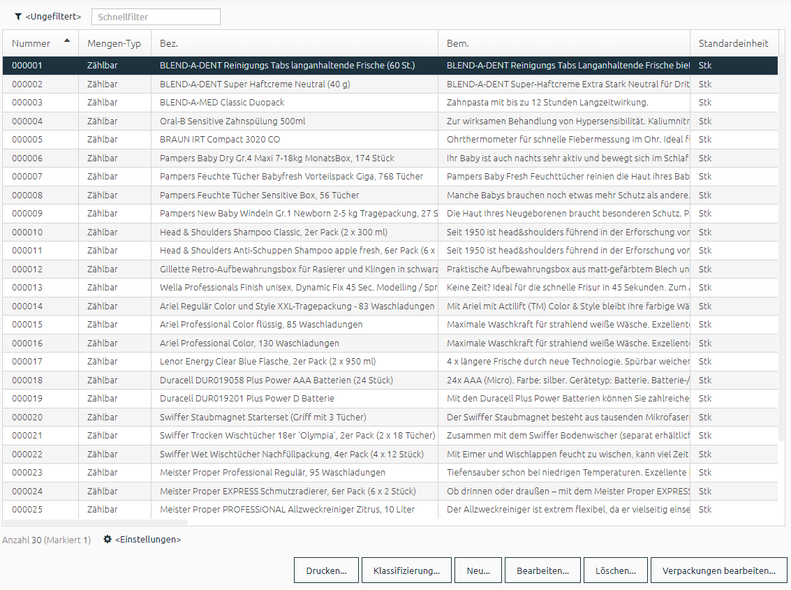This screenshot has height=590, width=791.
Task: Sort by the Bem. column header
Action: (x=564, y=43)
